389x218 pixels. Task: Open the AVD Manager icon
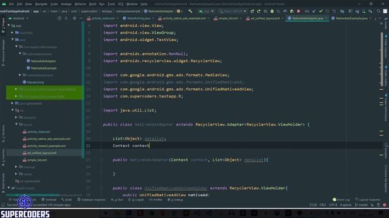point(363,11)
